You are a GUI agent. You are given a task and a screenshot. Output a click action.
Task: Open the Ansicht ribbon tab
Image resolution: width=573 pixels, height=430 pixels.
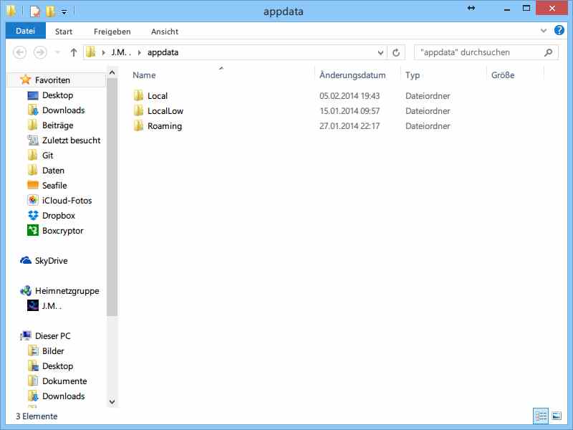pyautogui.click(x=165, y=32)
